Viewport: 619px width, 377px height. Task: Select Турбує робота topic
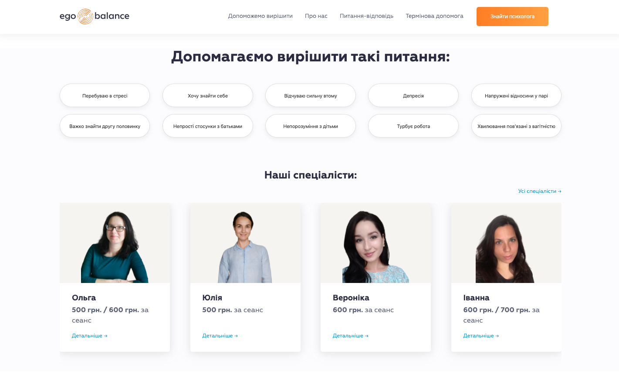(413, 126)
